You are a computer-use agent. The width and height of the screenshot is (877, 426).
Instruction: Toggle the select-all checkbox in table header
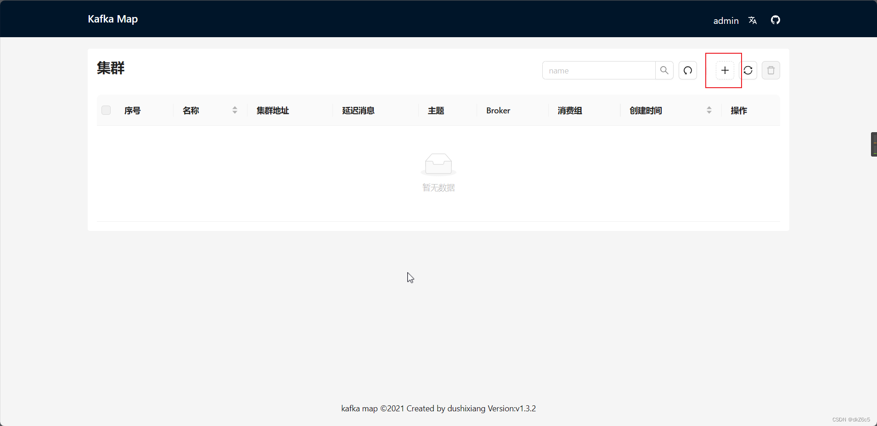(x=106, y=110)
